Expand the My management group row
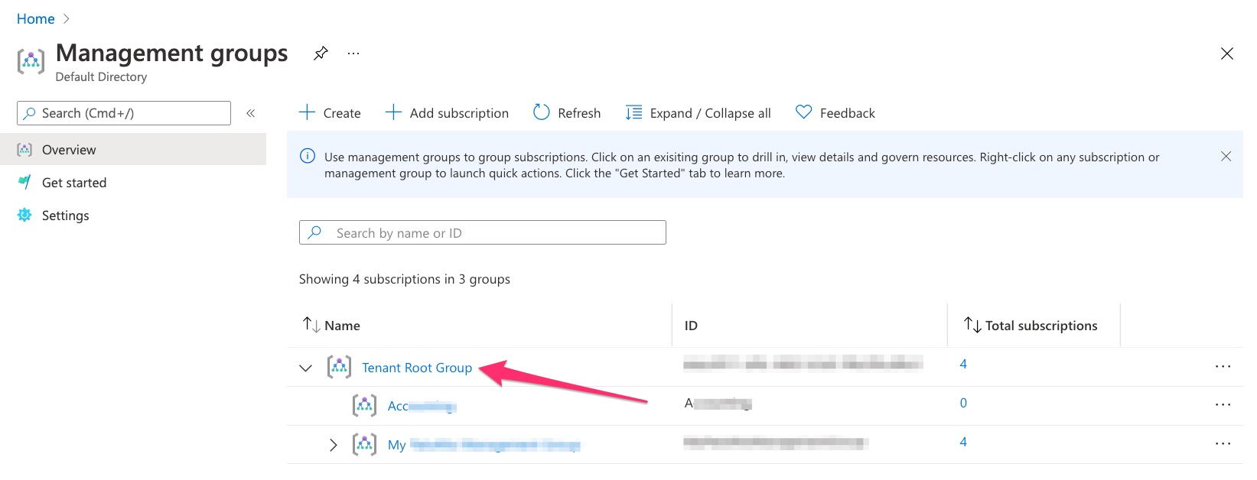Image resolution: width=1257 pixels, height=480 pixels. [333, 445]
